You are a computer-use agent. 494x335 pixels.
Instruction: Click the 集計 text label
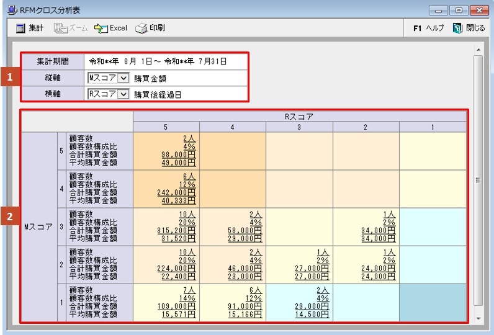[36, 28]
